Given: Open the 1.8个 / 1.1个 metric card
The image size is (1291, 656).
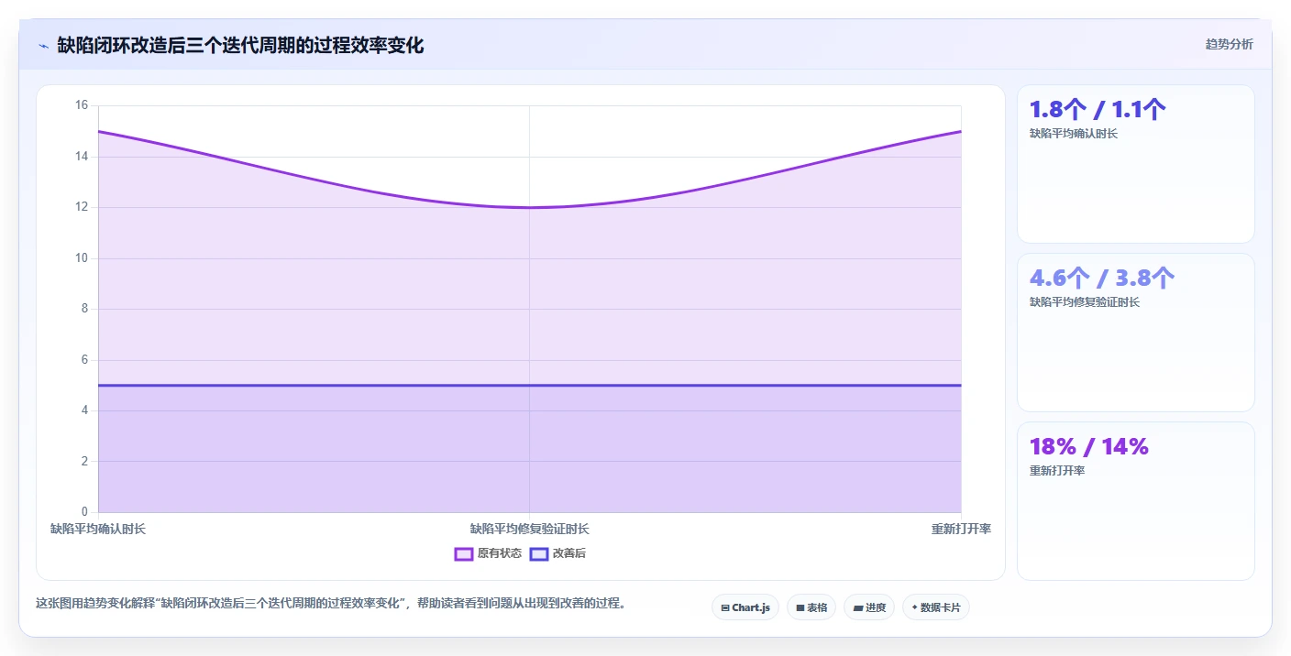Looking at the screenshot, I should pos(1136,164).
